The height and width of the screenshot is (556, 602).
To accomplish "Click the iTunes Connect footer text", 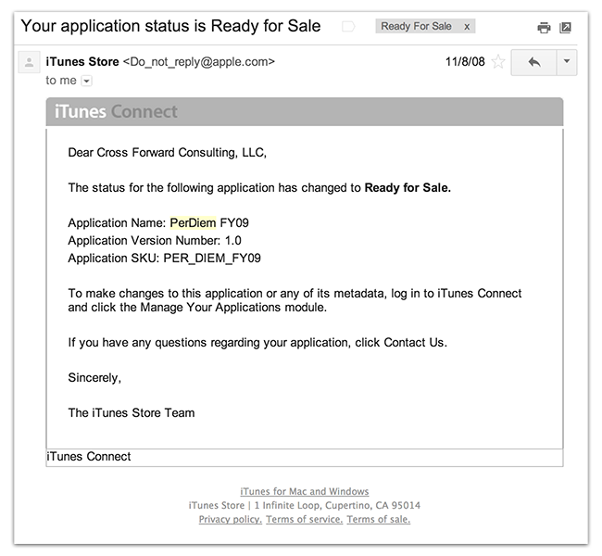I will coord(89,457).
